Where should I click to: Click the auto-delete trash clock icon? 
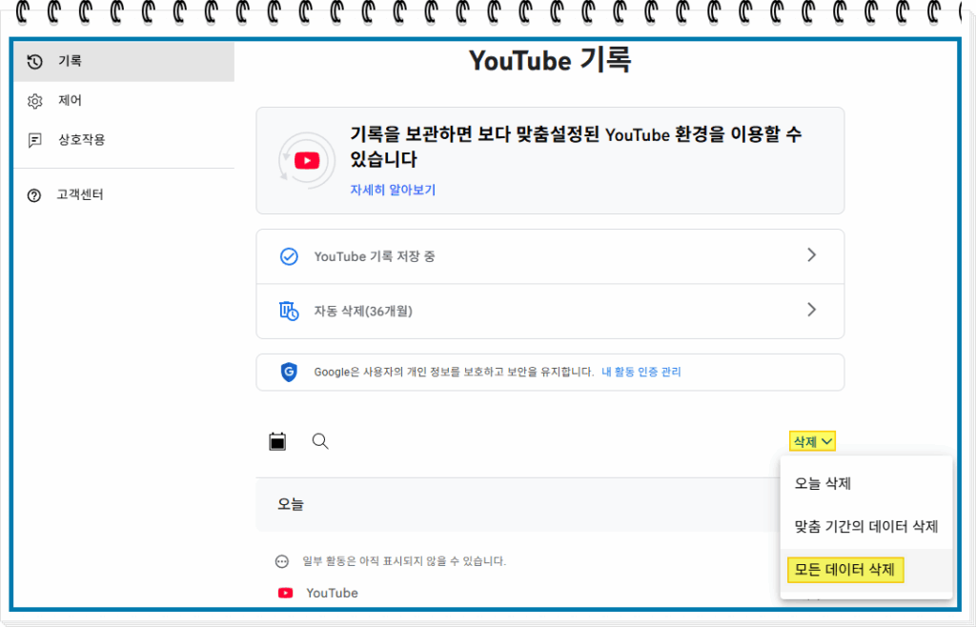coord(289,311)
